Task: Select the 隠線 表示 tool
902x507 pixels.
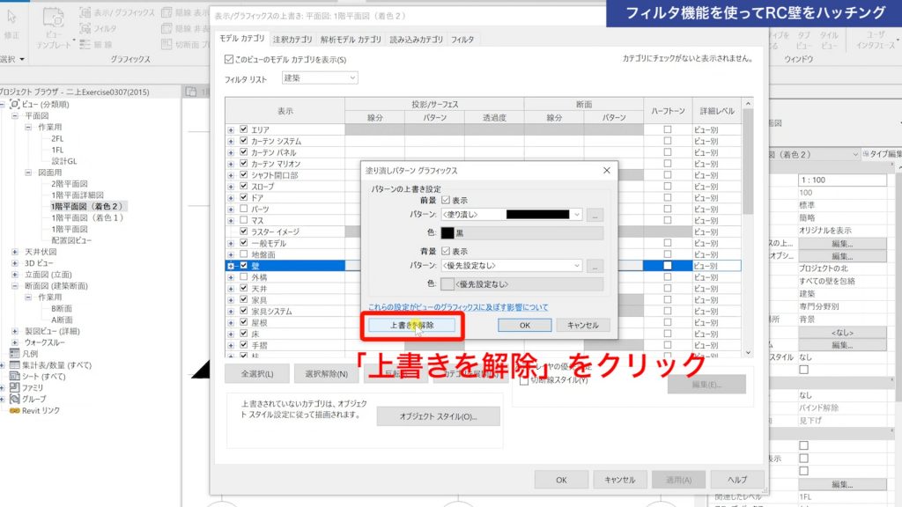Action: (188, 14)
